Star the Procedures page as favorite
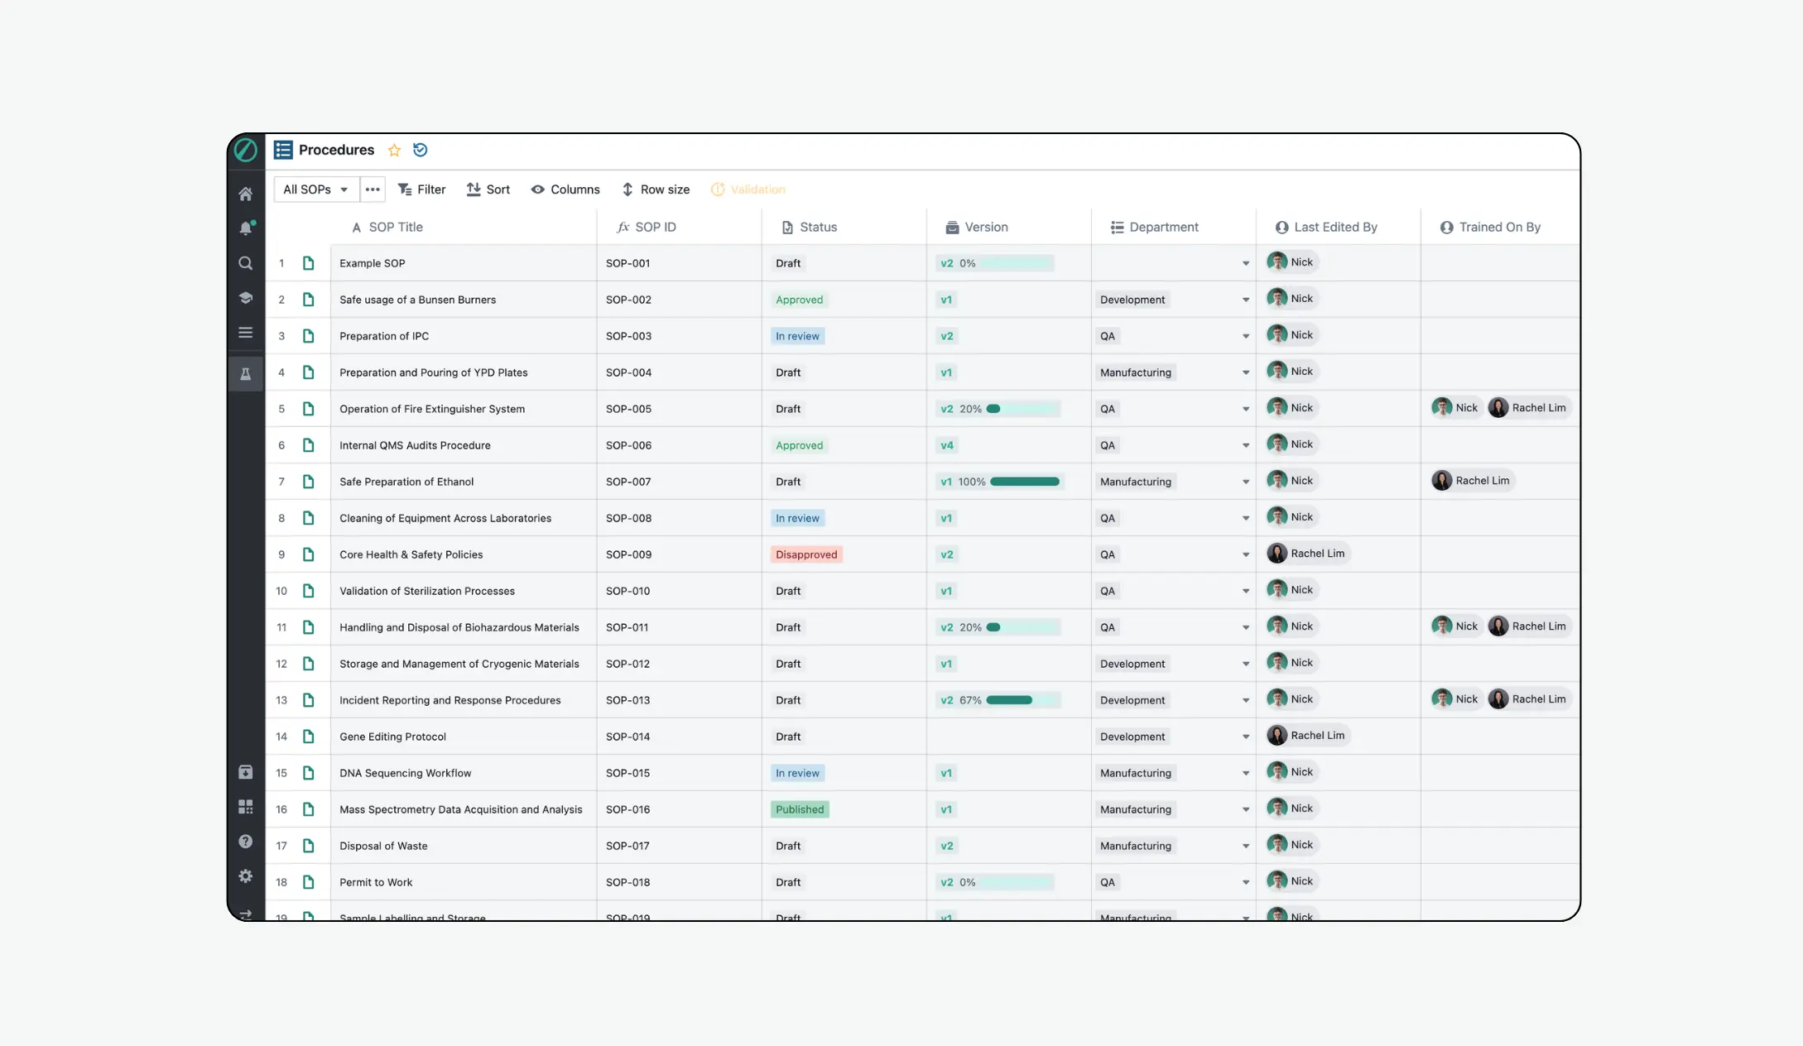 [394, 150]
